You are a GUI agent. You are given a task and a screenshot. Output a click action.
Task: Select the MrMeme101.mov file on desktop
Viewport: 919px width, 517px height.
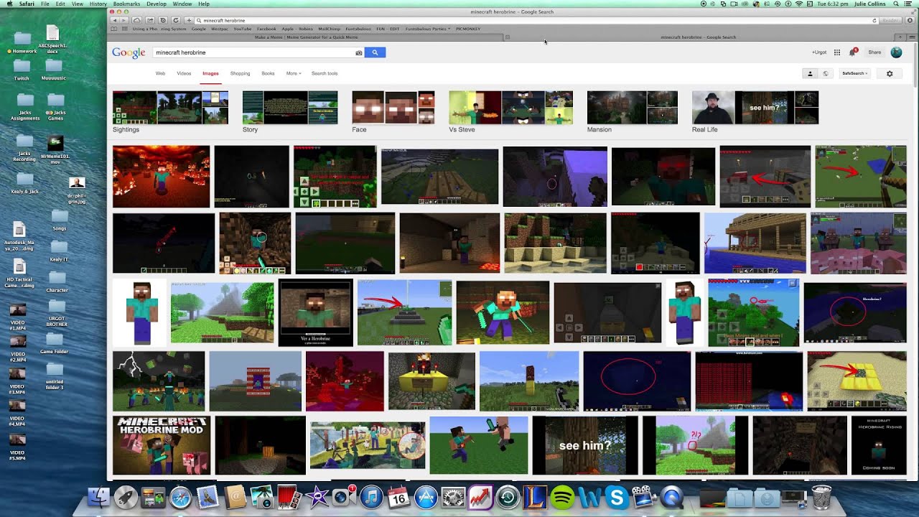(x=55, y=148)
